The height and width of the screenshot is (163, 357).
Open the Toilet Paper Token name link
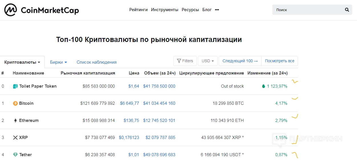click(38, 86)
